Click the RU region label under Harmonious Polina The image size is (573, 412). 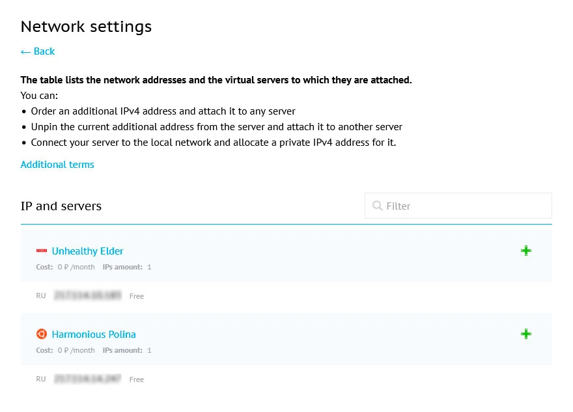pos(40,379)
